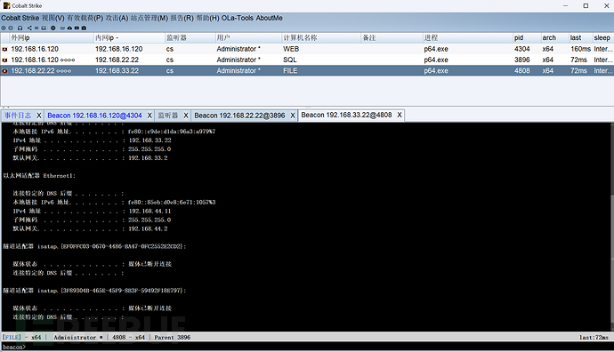Sort by the 备注 column header
Viewport: 614px width, 352px height.
(x=392, y=38)
